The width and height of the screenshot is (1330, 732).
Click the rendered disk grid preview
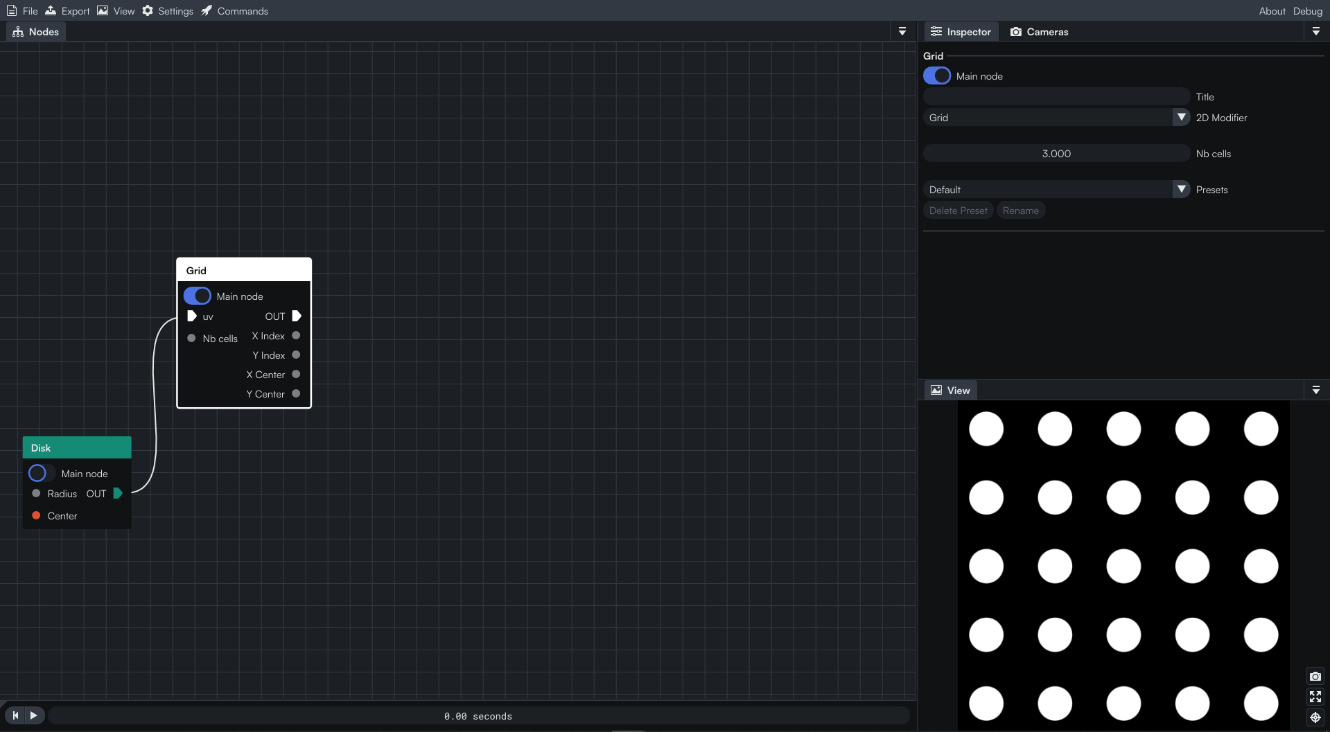point(1123,565)
